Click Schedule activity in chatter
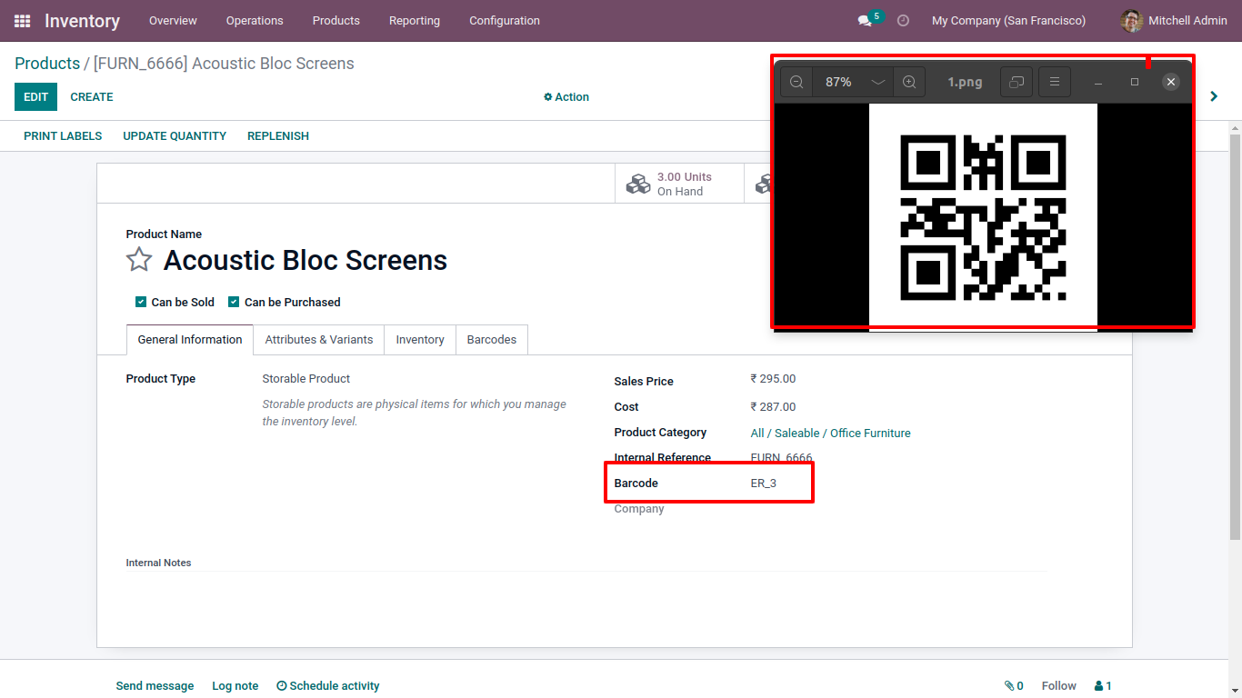 (328, 686)
